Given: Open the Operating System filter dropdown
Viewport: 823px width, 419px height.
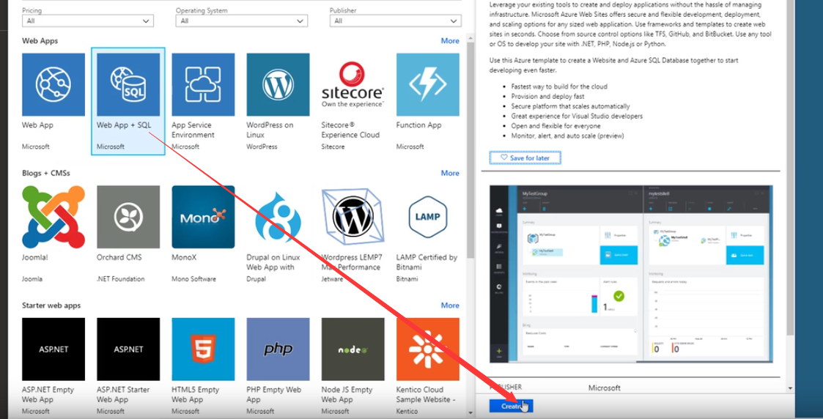Looking at the screenshot, I should point(241,21).
